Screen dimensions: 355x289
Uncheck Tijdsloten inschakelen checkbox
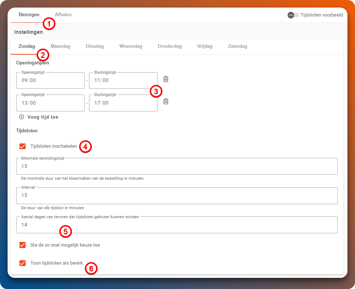pyautogui.click(x=23, y=146)
